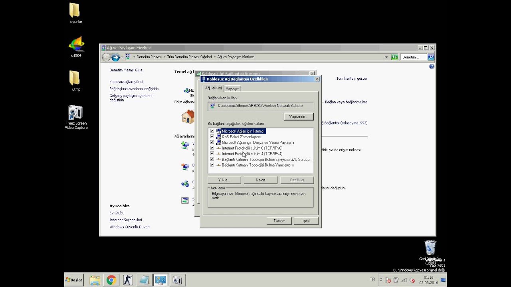
Task: Click the TR language indicator
Action: [372, 280]
